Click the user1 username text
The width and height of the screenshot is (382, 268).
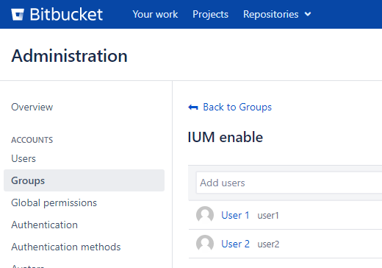pos(268,216)
